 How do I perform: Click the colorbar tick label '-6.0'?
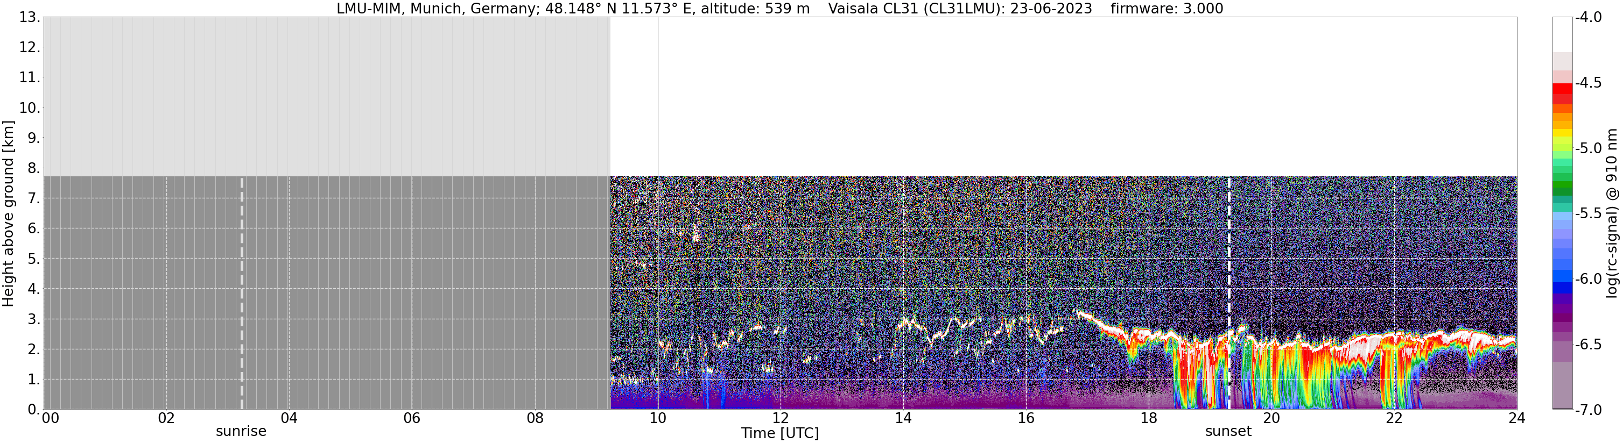[1589, 279]
